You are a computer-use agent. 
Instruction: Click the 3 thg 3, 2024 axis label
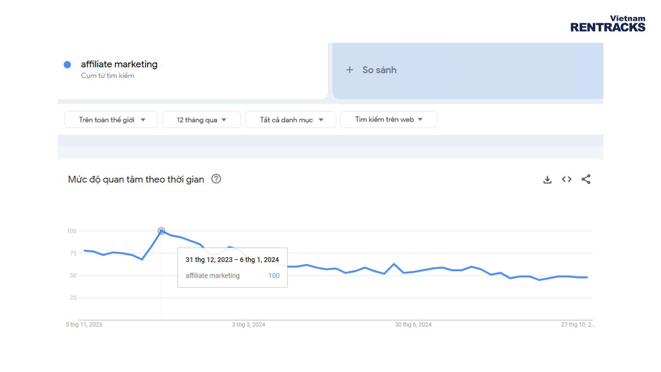pos(248,325)
